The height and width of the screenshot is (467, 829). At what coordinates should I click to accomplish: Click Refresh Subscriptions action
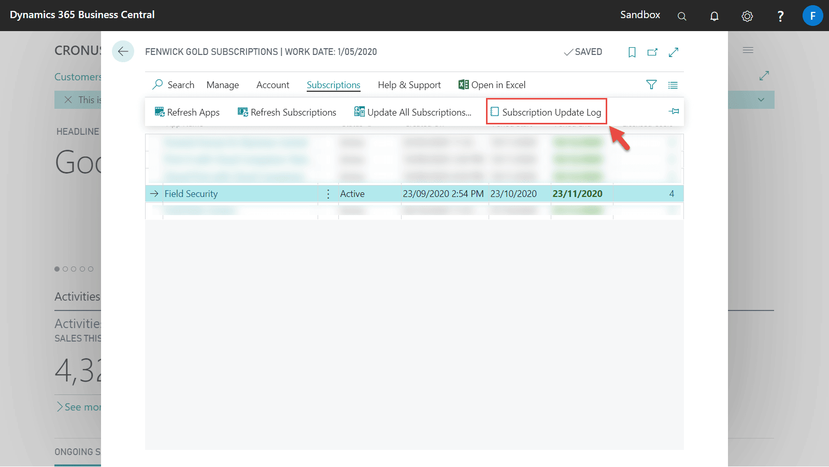[x=287, y=112]
